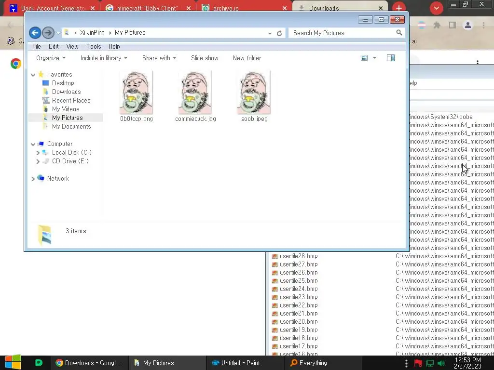Open the taskbar clock showing 12:53 PM

click(468, 363)
